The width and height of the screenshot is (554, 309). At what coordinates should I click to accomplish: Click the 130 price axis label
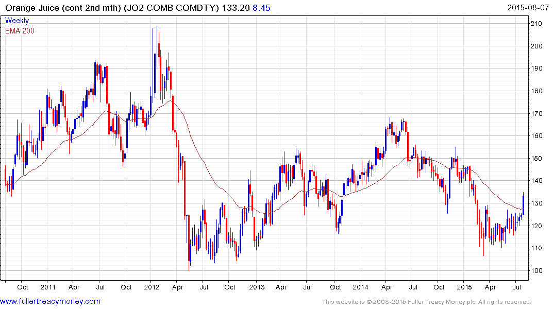coord(536,203)
